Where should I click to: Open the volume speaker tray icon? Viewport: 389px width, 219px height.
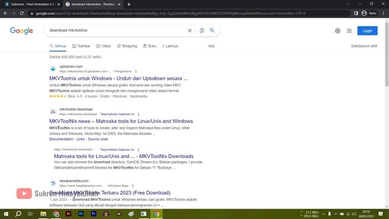click(x=354, y=214)
